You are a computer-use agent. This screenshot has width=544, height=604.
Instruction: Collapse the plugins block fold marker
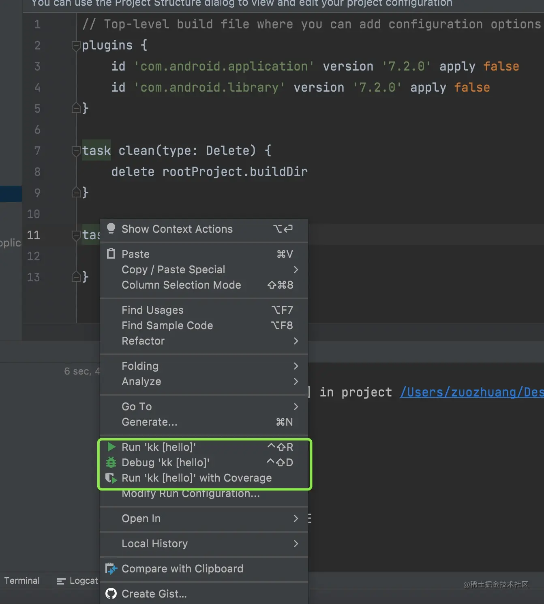76,45
